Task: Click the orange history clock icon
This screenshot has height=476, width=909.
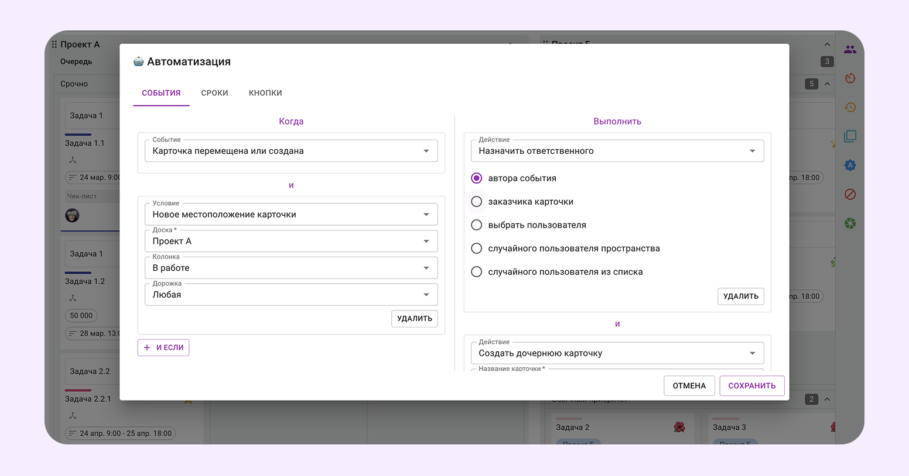Action: coord(850,108)
